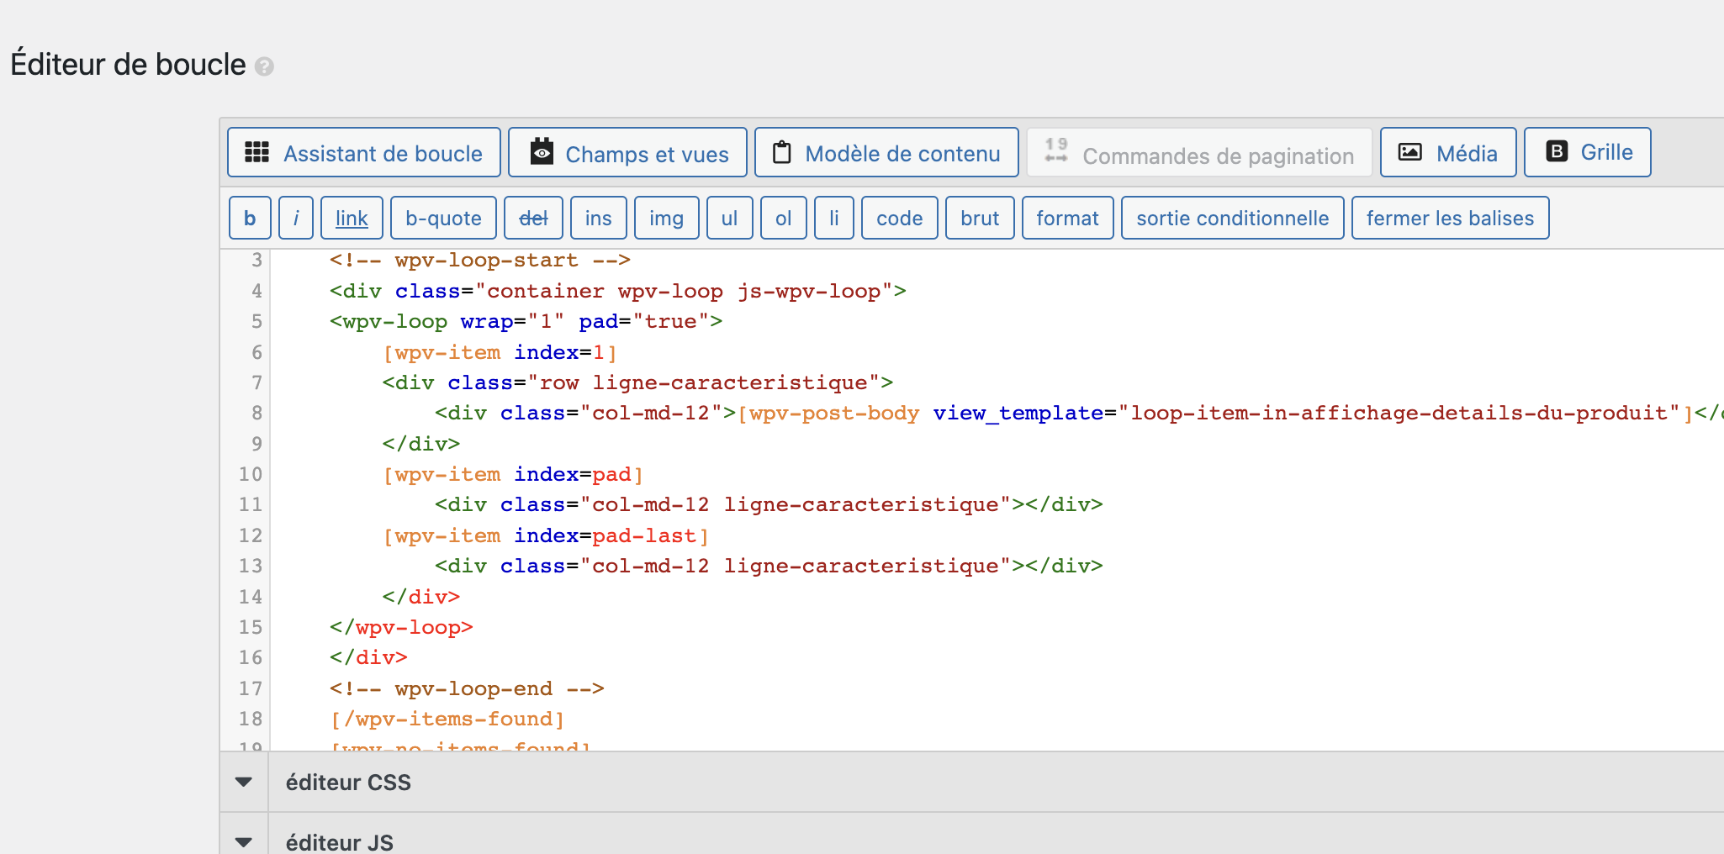
Task: Click the [wpv-item index=pad-last] shortcode
Action: click(546, 535)
